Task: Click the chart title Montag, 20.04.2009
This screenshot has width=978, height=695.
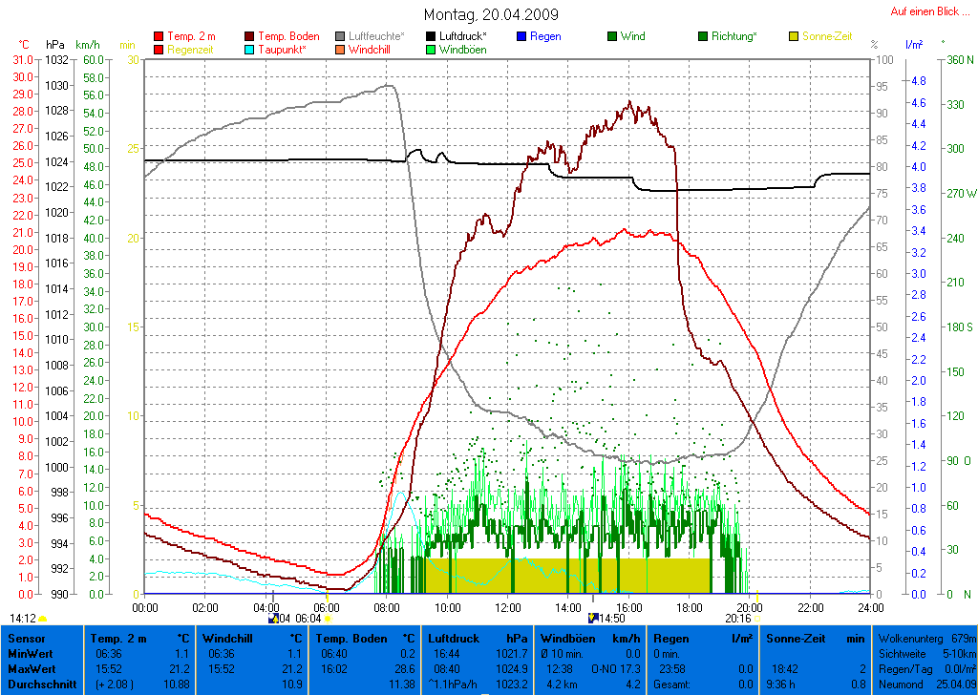Action: point(491,14)
